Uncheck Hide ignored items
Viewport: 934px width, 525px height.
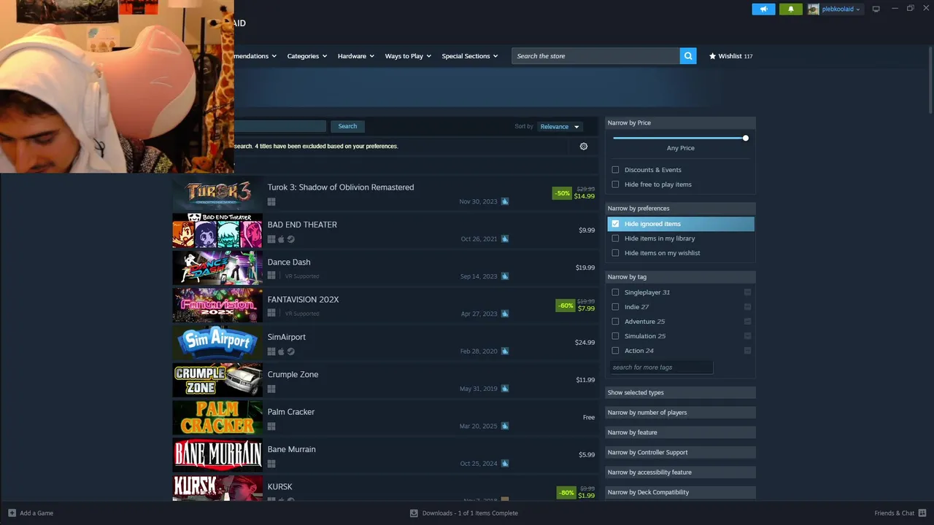[x=615, y=224]
